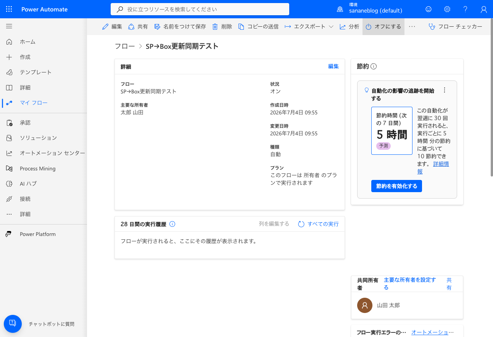Open 分析 in the toolbar

pyautogui.click(x=350, y=27)
